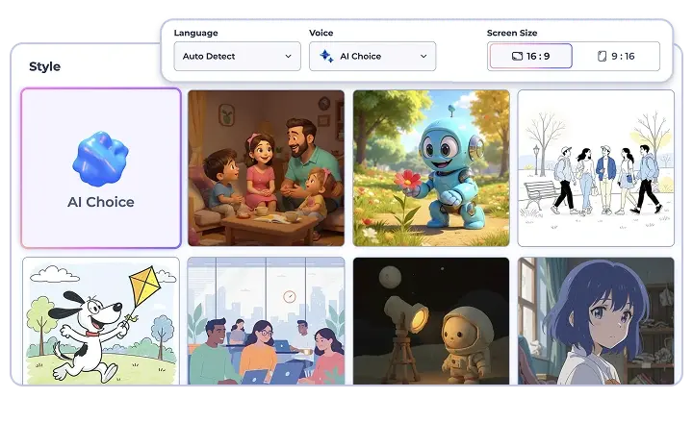Image resolution: width=693 pixels, height=423 pixels.
Task: Expand the Voice AI Choice dropdown
Action: 372,57
